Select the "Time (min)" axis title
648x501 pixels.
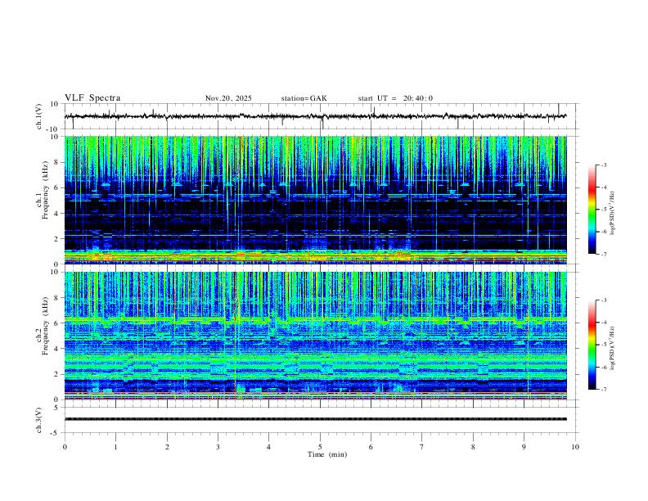pos(327,454)
